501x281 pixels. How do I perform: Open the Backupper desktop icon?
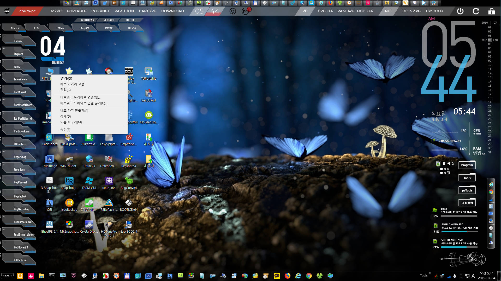point(49,139)
